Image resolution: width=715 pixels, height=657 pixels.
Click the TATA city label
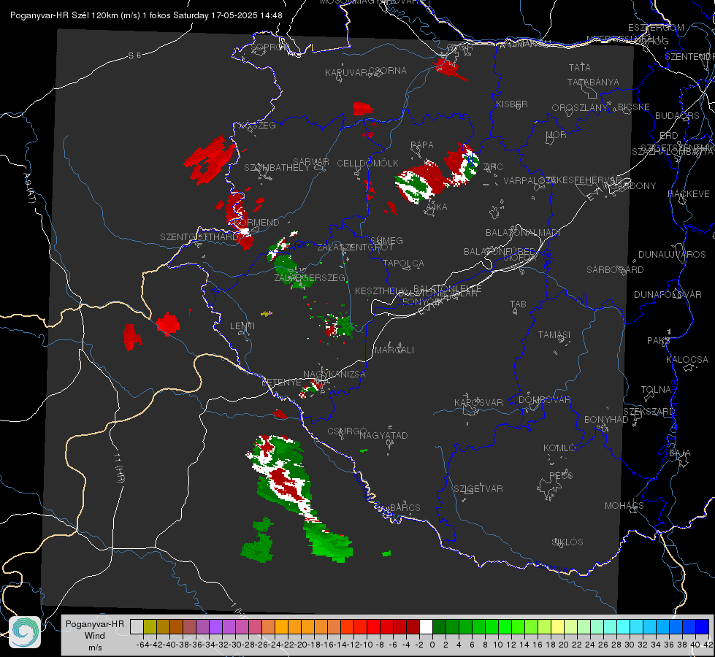click(580, 67)
